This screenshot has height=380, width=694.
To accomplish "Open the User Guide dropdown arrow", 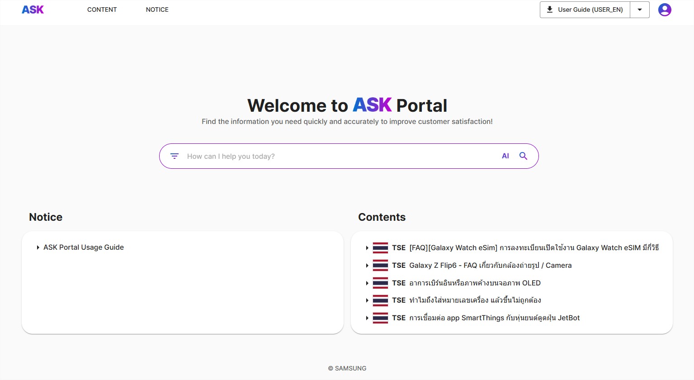I will click(x=640, y=9).
